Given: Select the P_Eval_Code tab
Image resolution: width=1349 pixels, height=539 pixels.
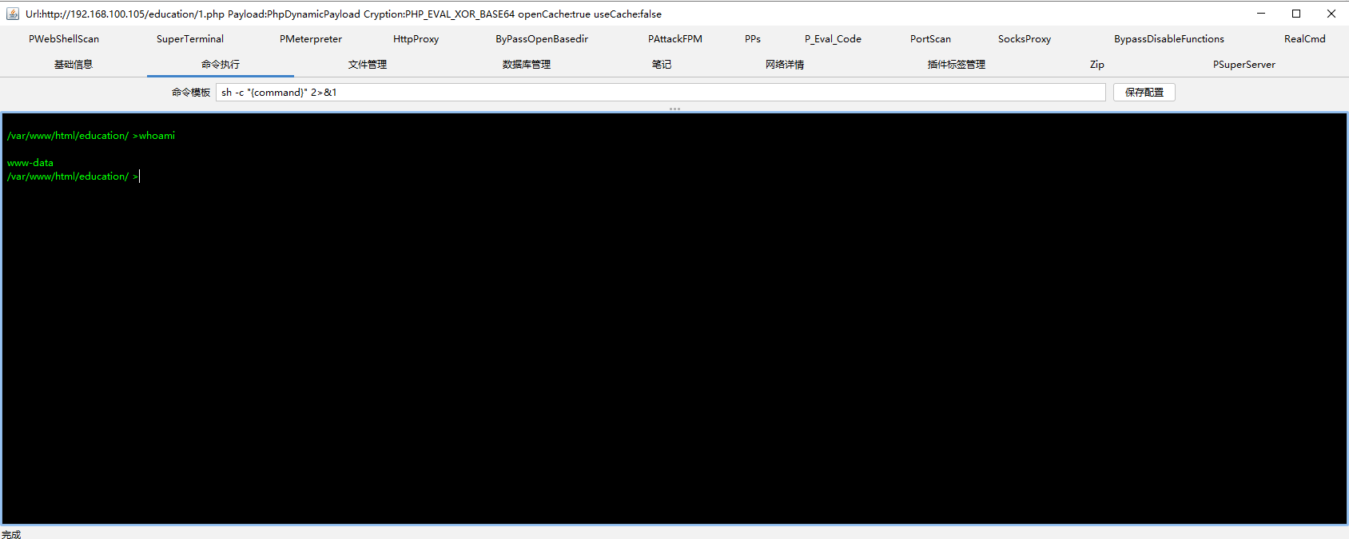Looking at the screenshot, I should click(x=833, y=38).
